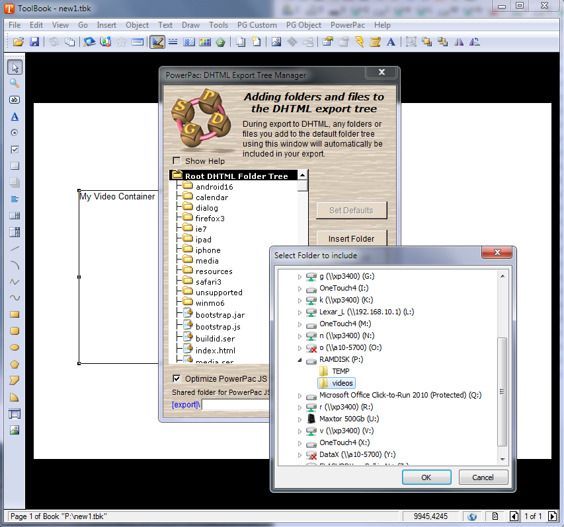Select the ab button tool
Screen dimensions: 564x527
tap(15, 100)
